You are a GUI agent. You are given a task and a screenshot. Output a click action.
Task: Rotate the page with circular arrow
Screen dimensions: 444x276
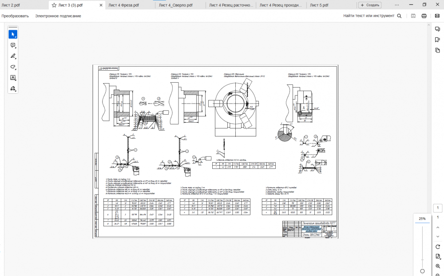point(438,247)
